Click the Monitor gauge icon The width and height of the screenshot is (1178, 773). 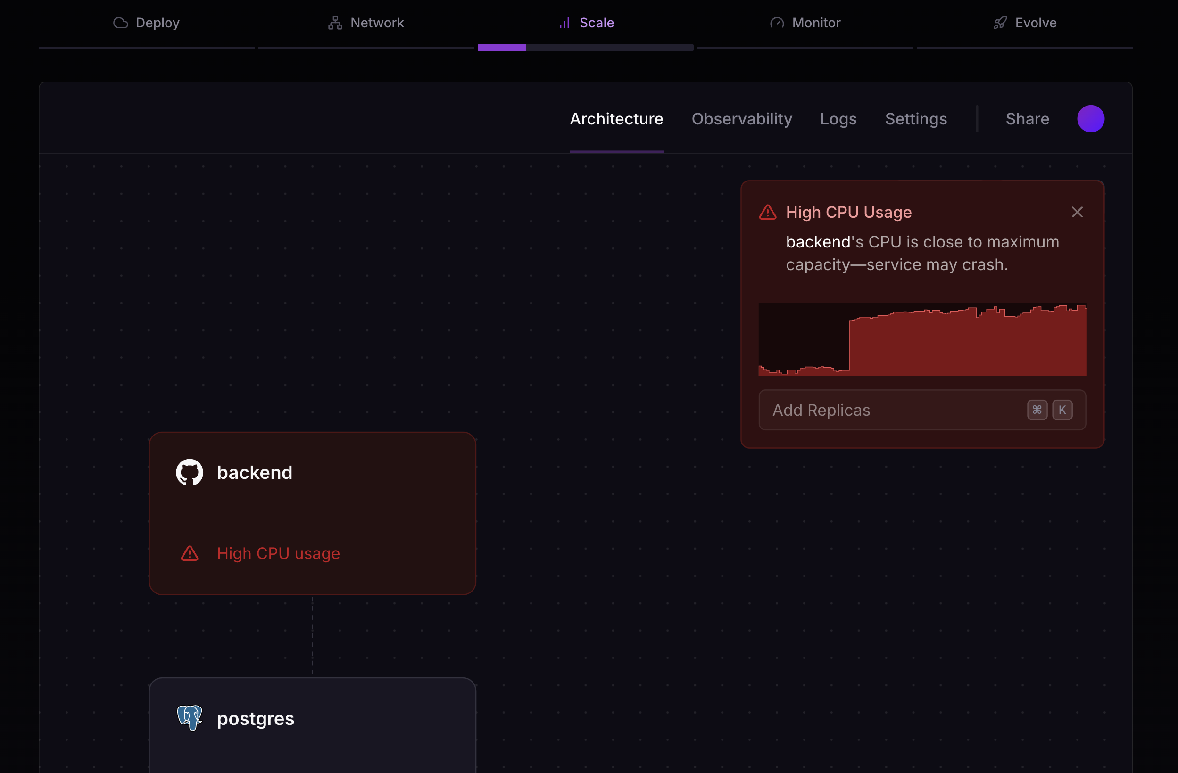(x=777, y=23)
